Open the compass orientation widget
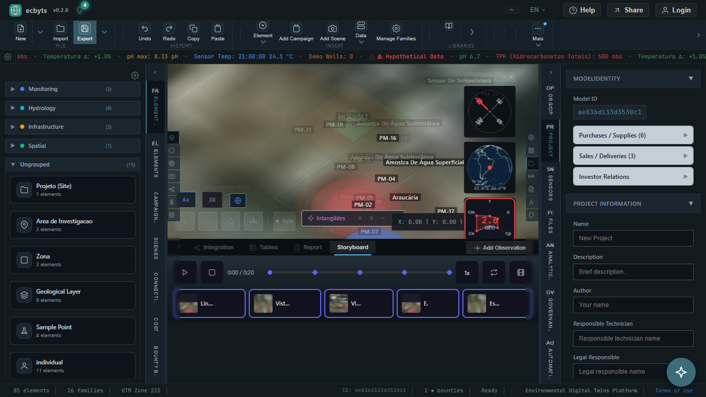706x397 pixels. (x=489, y=112)
